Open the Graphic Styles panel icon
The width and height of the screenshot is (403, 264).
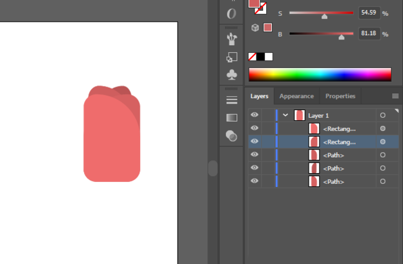(x=232, y=57)
